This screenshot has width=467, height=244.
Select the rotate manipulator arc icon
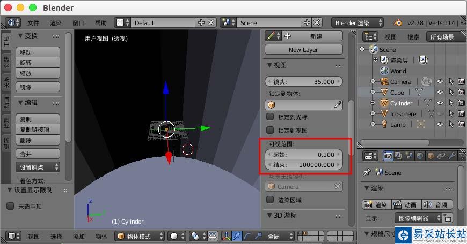click(247, 236)
